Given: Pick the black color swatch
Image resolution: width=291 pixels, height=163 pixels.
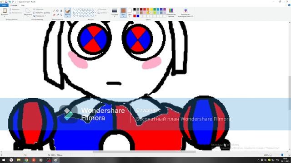Looking at the screenshot, I should tap(135, 10).
